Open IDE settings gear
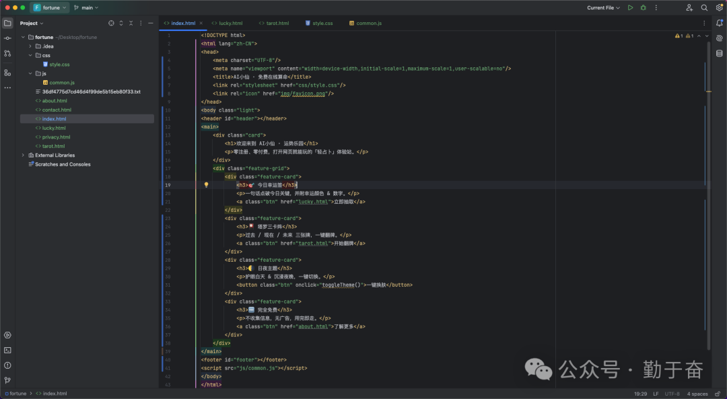The width and height of the screenshot is (727, 399). pos(719,7)
